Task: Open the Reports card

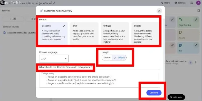Action: point(188,35)
